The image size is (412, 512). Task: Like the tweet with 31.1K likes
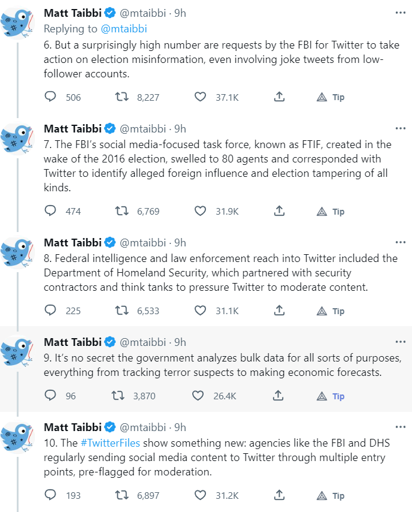pos(201,311)
